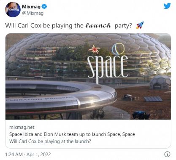The image size is (176, 160).
Task: Click the blue verified badge
Action: [x=44, y=7]
